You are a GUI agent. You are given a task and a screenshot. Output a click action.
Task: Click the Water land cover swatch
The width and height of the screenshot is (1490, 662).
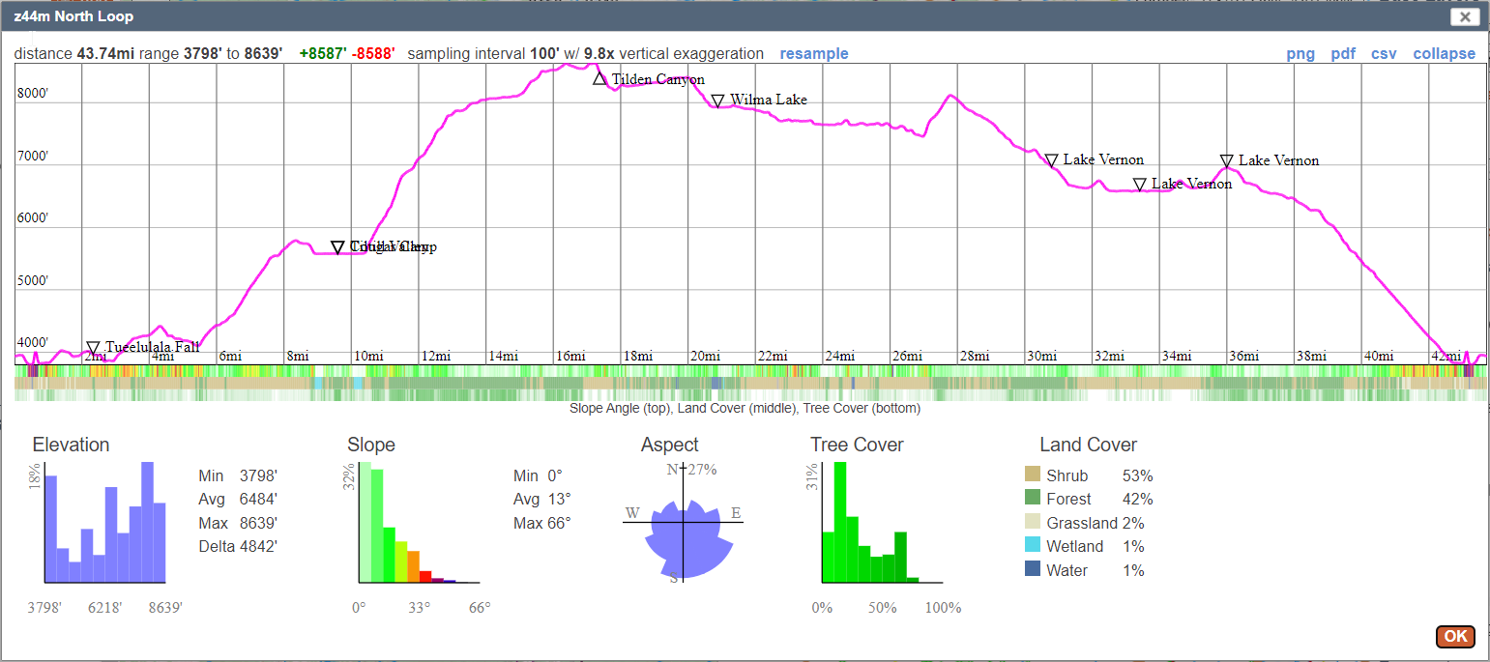[x=1033, y=570]
